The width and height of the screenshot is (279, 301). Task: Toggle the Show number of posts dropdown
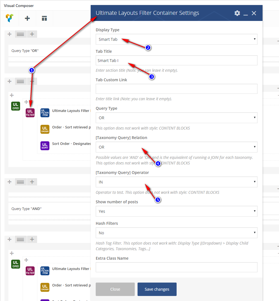[x=176, y=211]
